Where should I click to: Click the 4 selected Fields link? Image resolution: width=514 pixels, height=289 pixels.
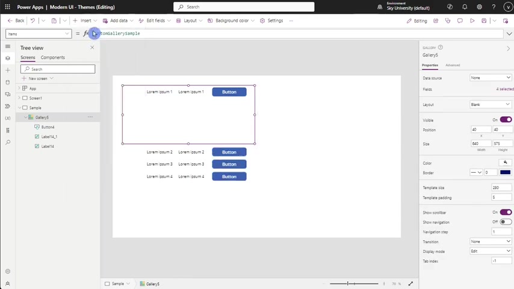(504, 89)
